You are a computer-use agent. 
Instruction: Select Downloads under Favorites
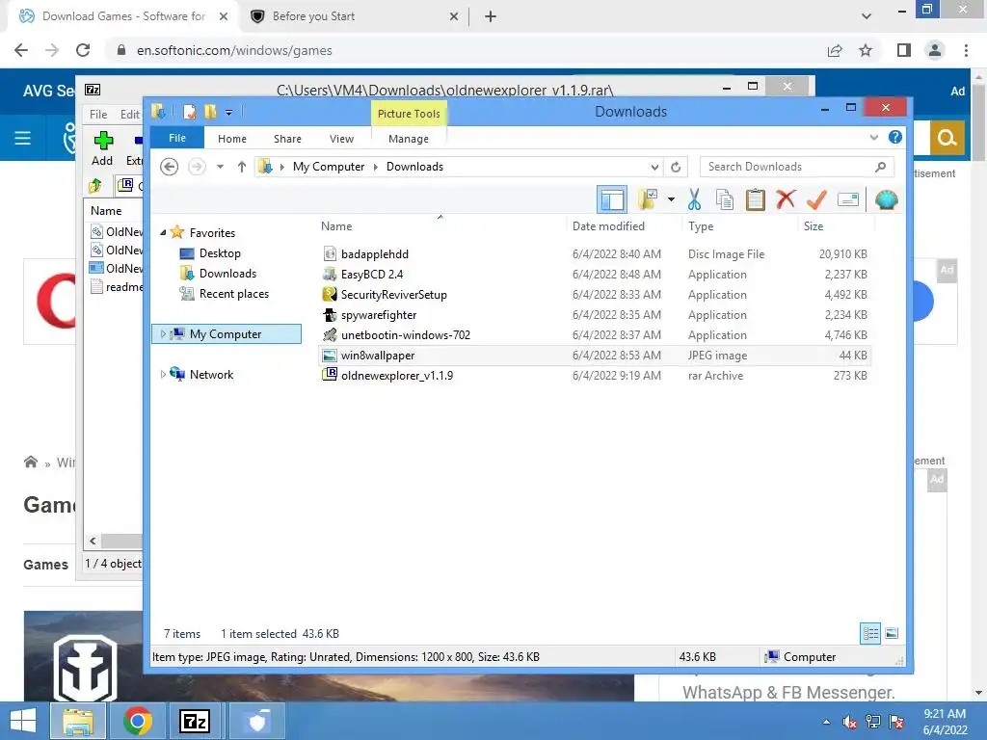[227, 273]
